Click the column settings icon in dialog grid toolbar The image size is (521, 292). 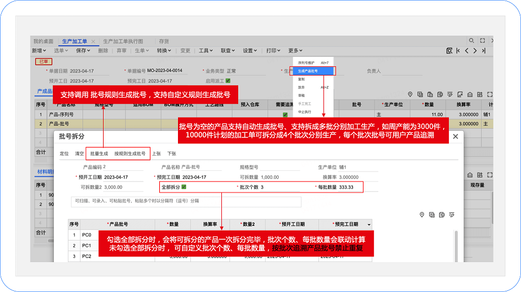451,215
